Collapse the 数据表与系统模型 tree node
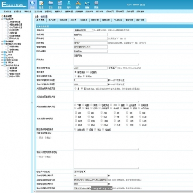 2,44
